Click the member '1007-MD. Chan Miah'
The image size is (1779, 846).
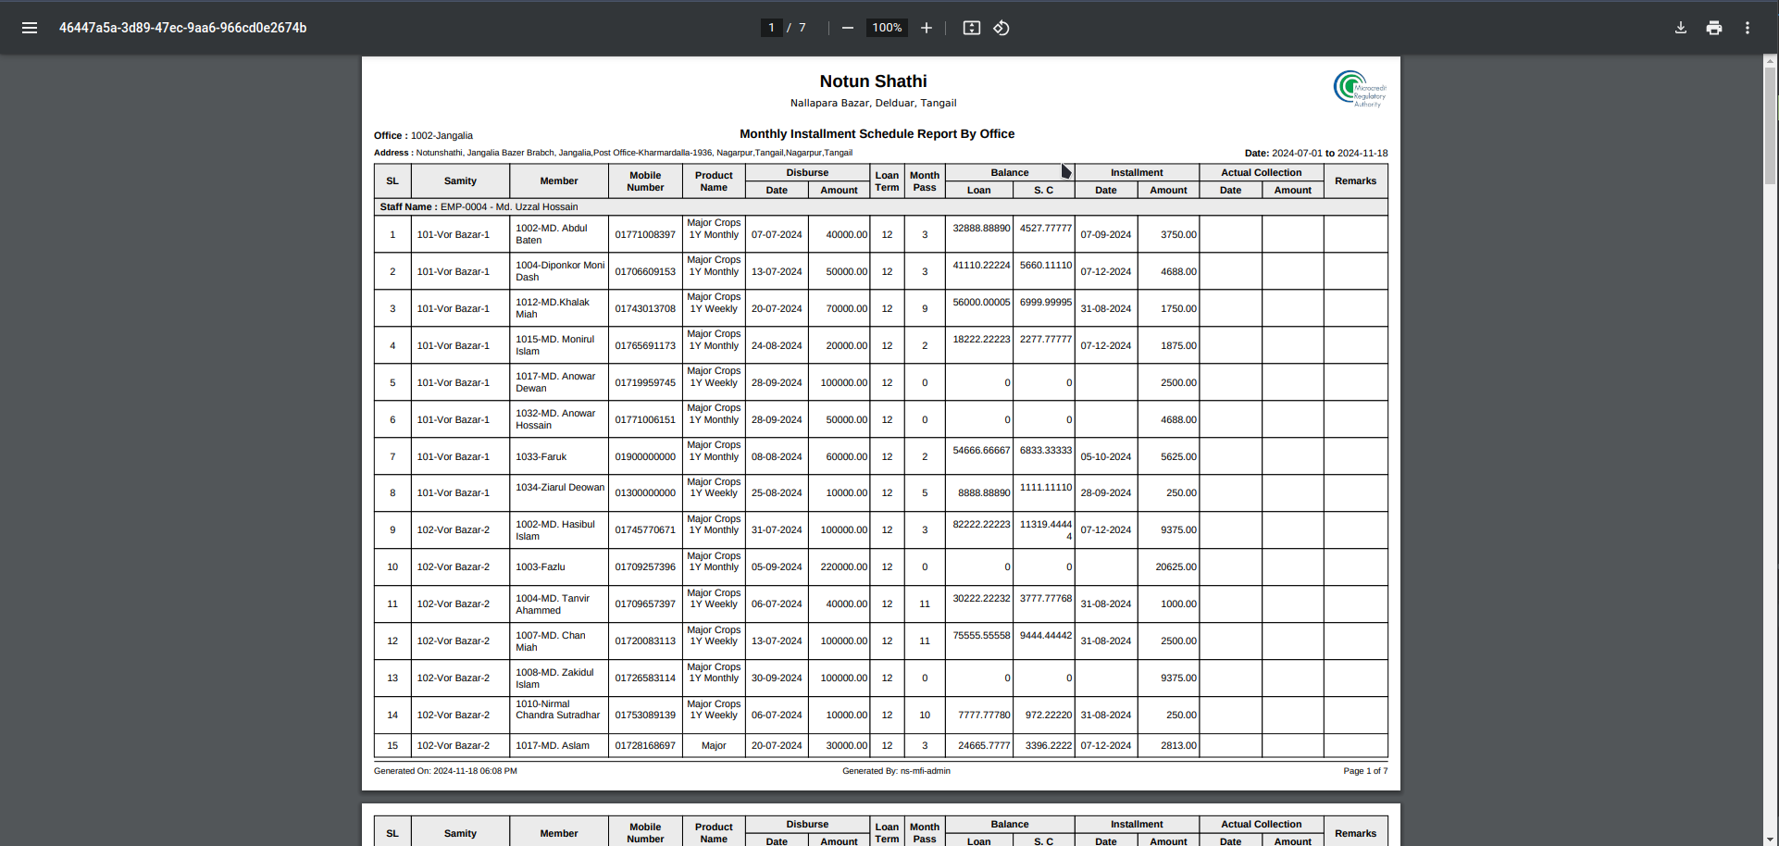(551, 641)
